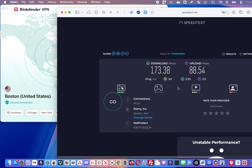Expand the sidebar options chevron in Safari

82,12
